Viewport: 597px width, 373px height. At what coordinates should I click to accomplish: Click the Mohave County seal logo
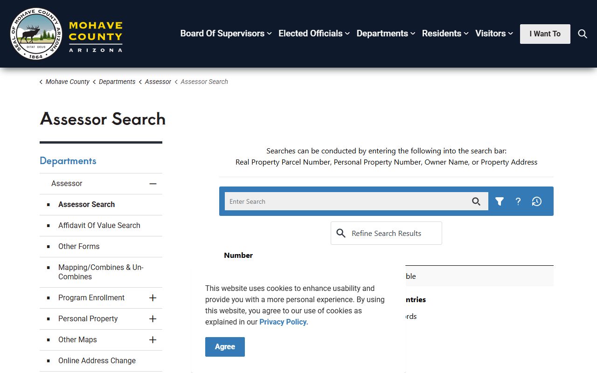coord(36,34)
